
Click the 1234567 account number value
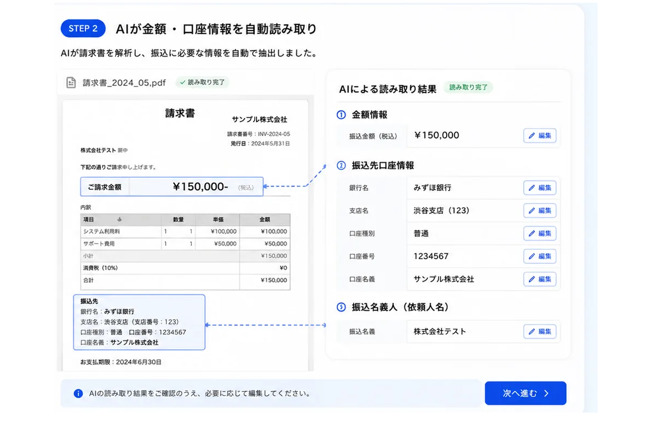pyautogui.click(x=431, y=256)
